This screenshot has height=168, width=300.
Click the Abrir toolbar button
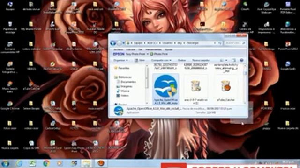pyautogui.click(x=140, y=60)
